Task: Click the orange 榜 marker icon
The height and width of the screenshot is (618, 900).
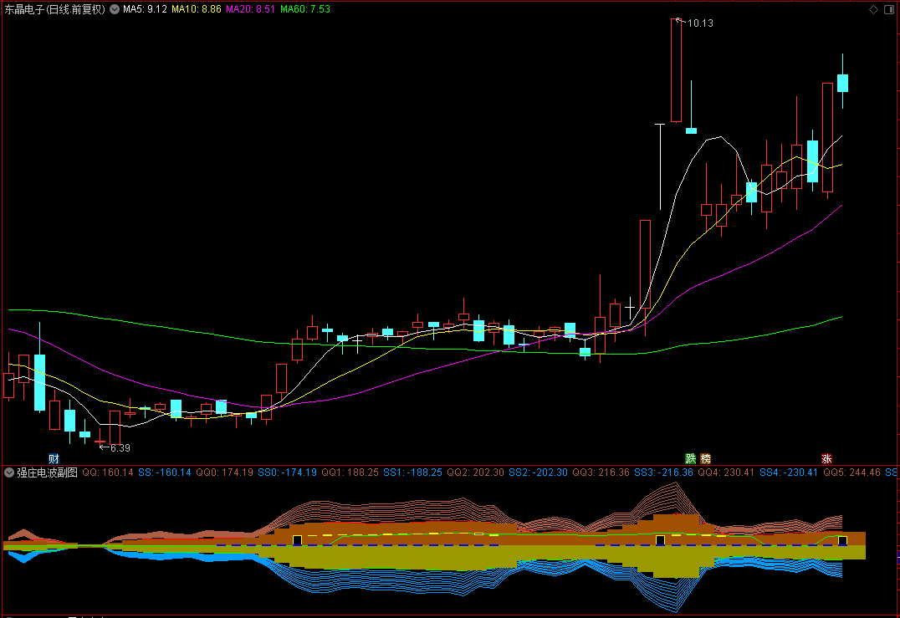Action: [705, 458]
